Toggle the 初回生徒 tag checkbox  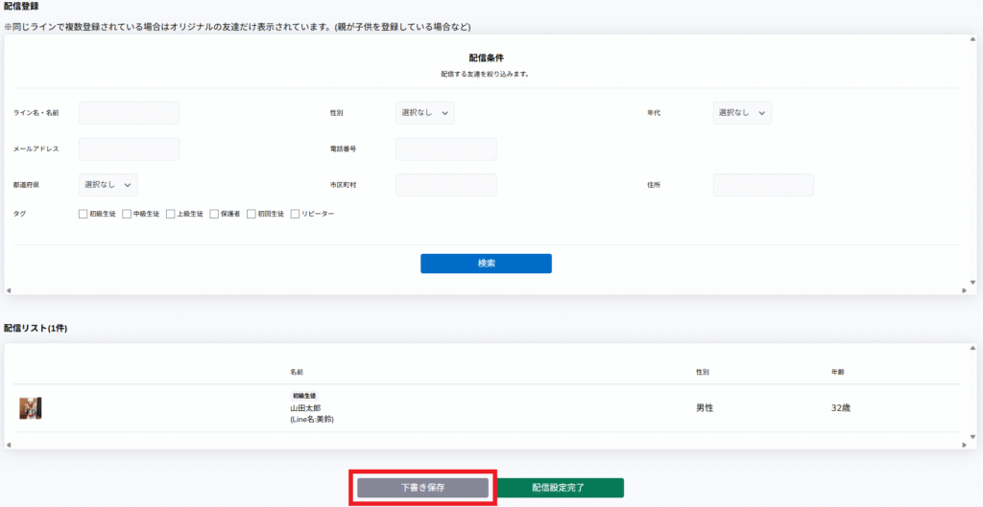coord(252,214)
